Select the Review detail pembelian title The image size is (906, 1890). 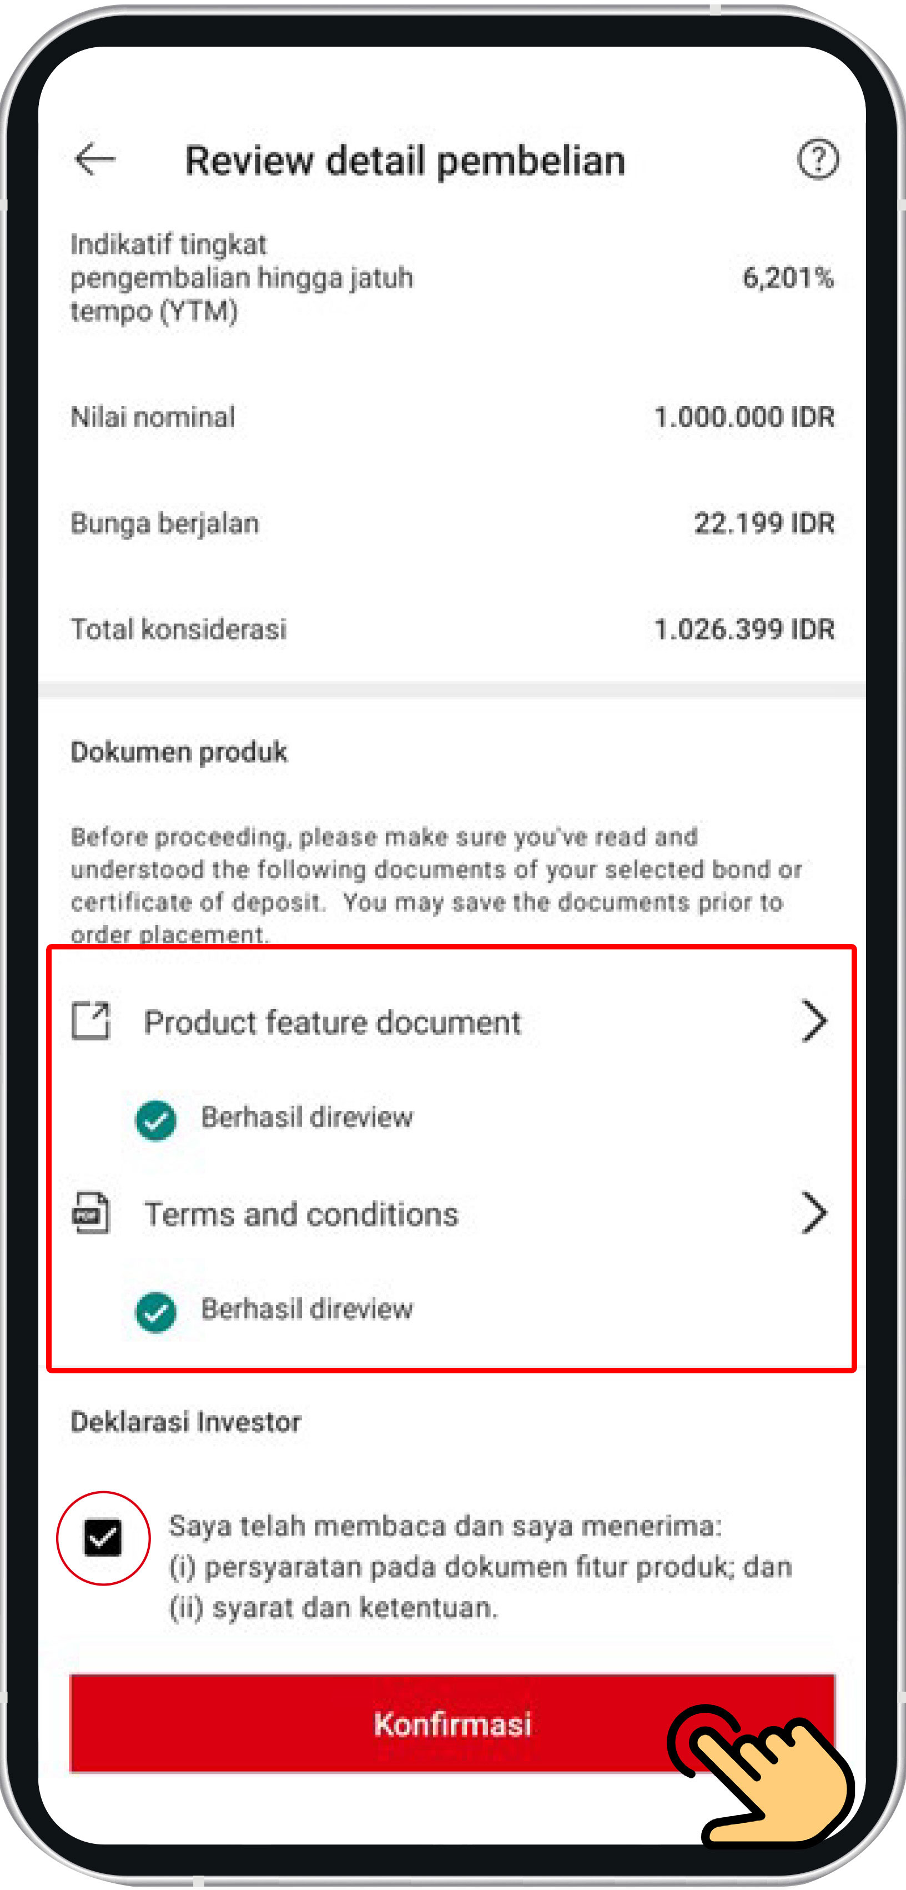coord(405,161)
